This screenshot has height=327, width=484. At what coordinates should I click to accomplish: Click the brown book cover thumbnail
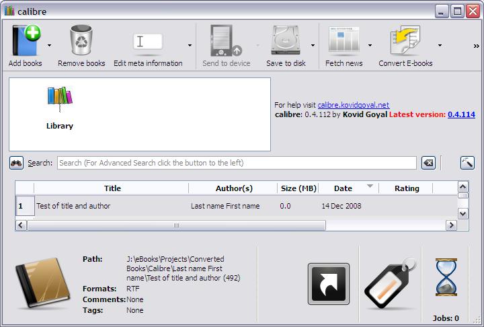pos(43,283)
